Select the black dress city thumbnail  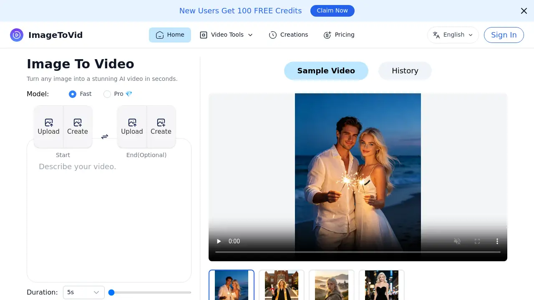pyautogui.click(x=382, y=285)
